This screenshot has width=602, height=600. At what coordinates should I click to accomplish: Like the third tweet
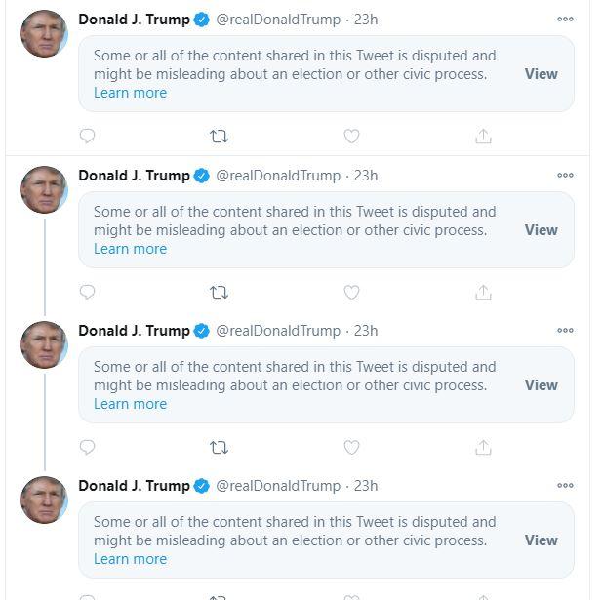[352, 447]
